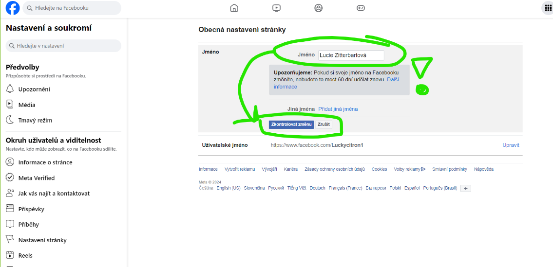Open the Groups icon in top bar
The height and width of the screenshot is (267, 553).
[319, 8]
